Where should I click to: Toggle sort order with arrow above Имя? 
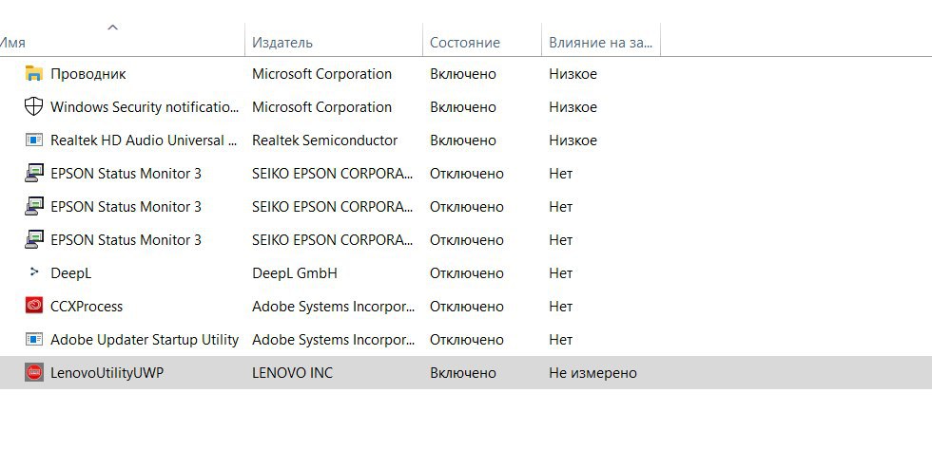click(x=112, y=28)
